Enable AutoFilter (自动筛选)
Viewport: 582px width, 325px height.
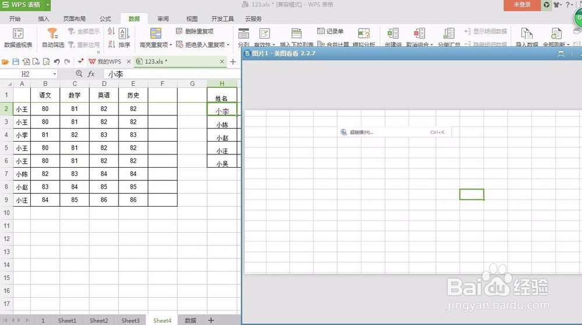tap(53, 37)
